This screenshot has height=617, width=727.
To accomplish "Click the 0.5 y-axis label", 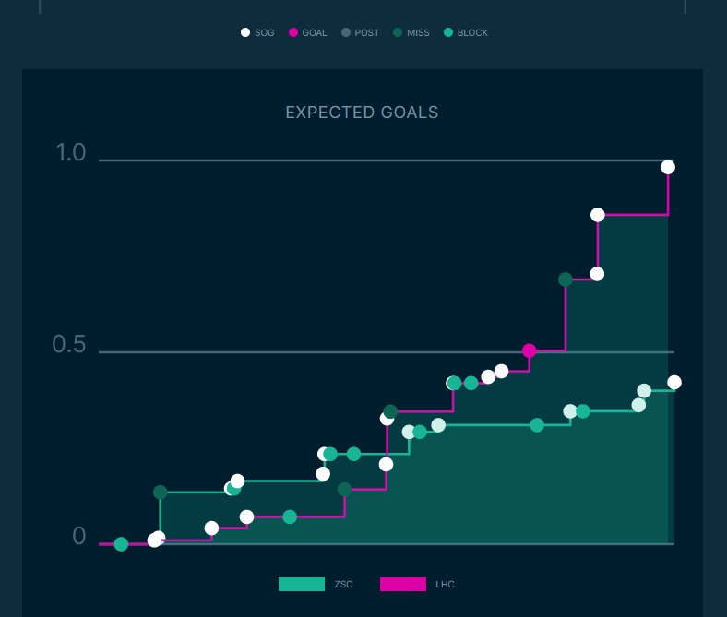I will (69, 345).
